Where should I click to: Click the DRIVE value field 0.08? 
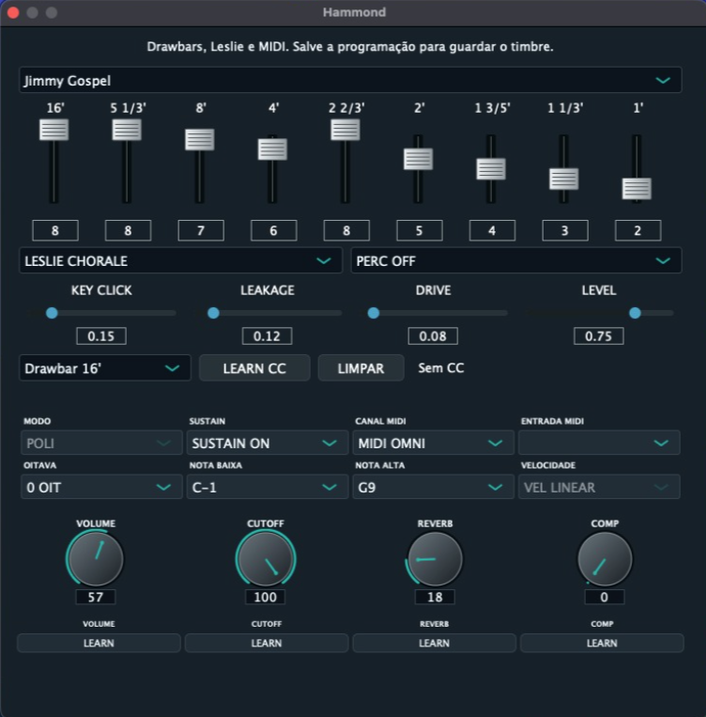pyautogui.click(x=433, y=336)
